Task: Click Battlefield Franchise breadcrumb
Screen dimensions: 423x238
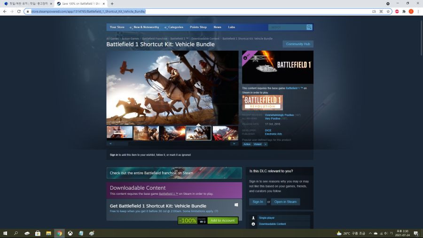Action: pos(155,38)
